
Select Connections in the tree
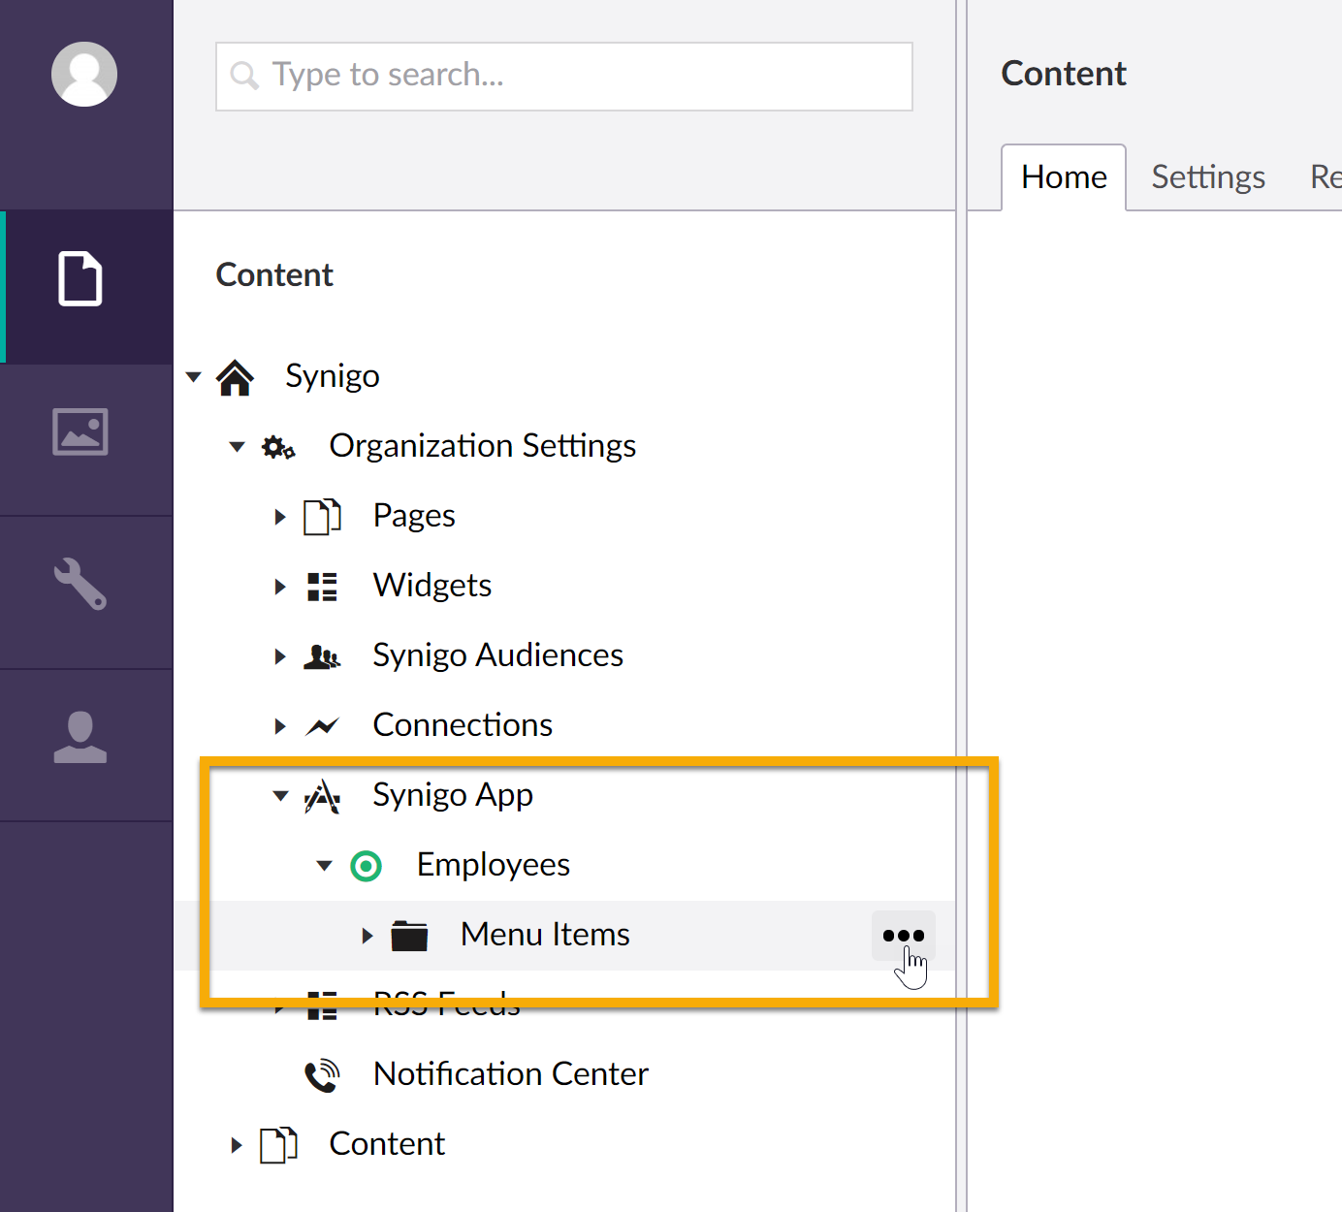pyautogui.click(x=463, y=726)
